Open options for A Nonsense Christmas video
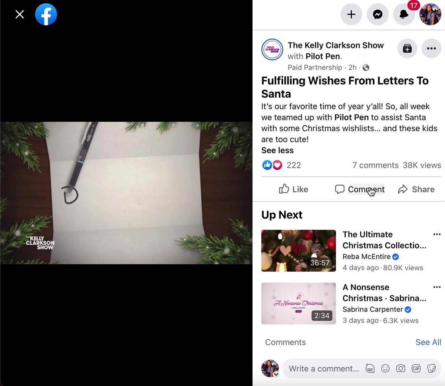Screen dimensions: 445x386 pyautogui.click(x=437, y=287)
